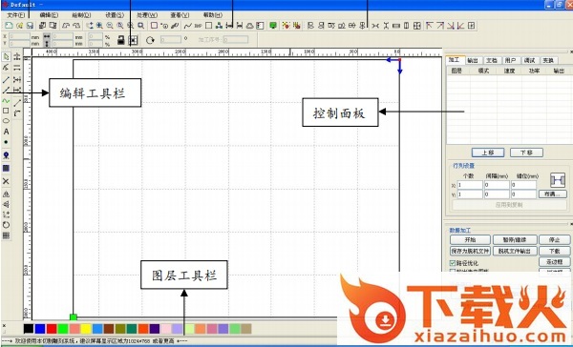The width and height of the screenshot is (573, 347).
Task: Click the Undo icon in toolbar
Action: (x=66, y=26)
